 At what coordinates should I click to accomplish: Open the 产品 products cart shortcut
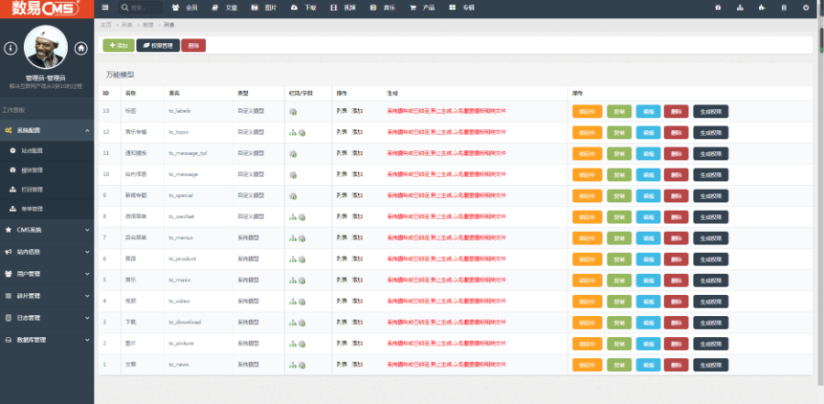pos(422,8)
